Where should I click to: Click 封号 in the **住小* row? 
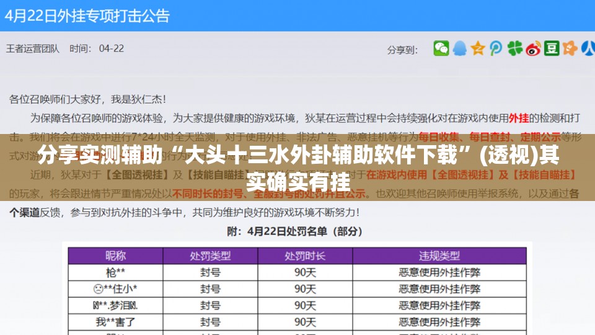[210, 289]
